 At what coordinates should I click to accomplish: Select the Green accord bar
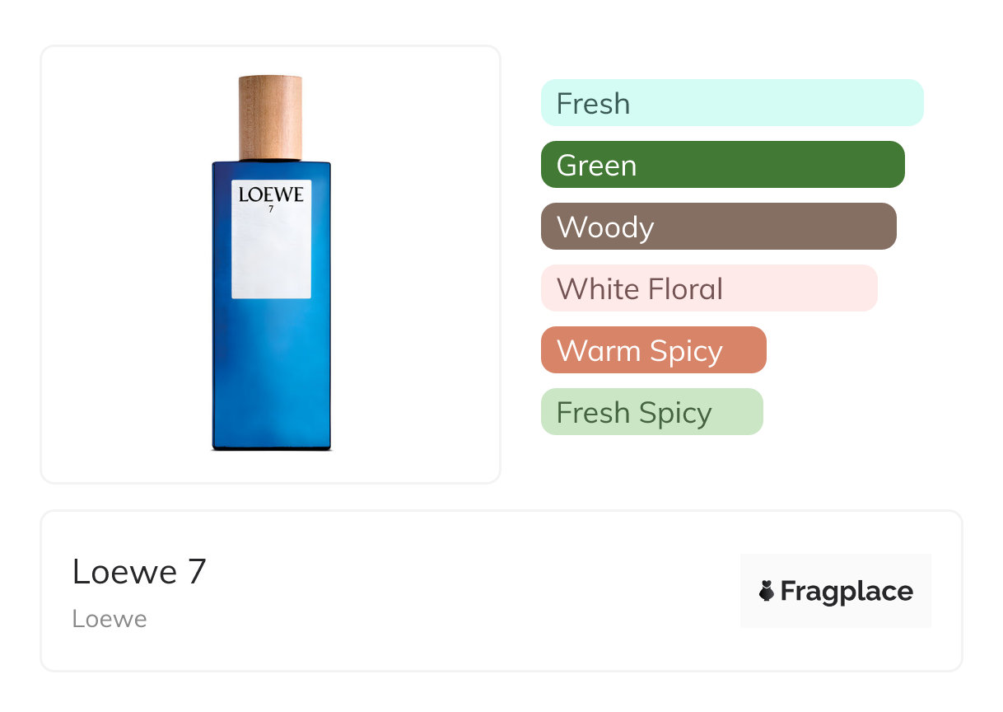coord(722,165)
